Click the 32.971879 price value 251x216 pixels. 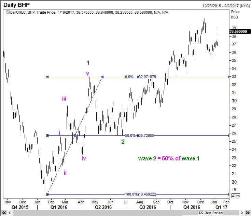147,77
